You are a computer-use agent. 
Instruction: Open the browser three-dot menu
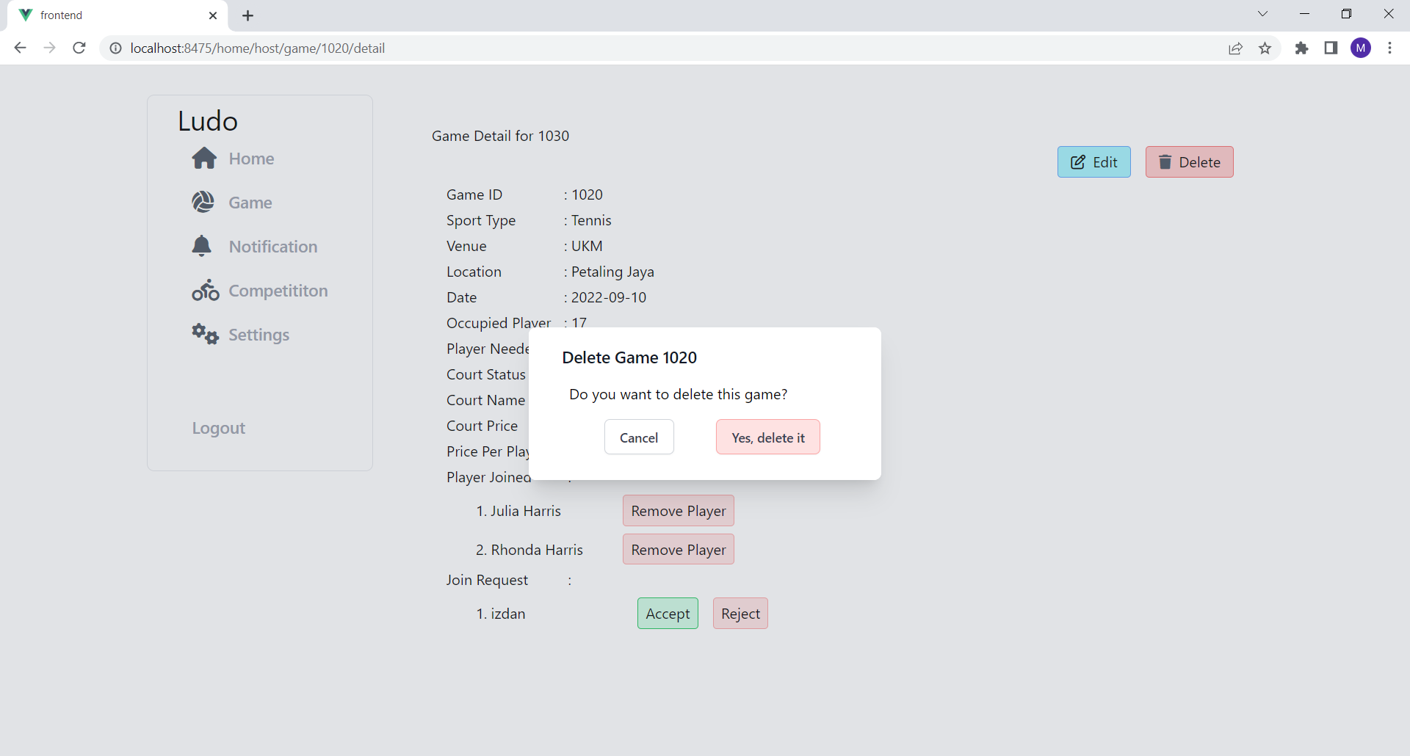point(1390,48)
